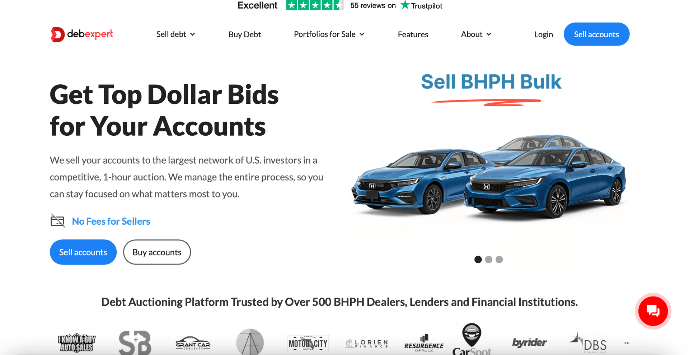This screenshot has width=689, height=355.
Task: Select the second carousel slide dot
Action: [488, 259]
